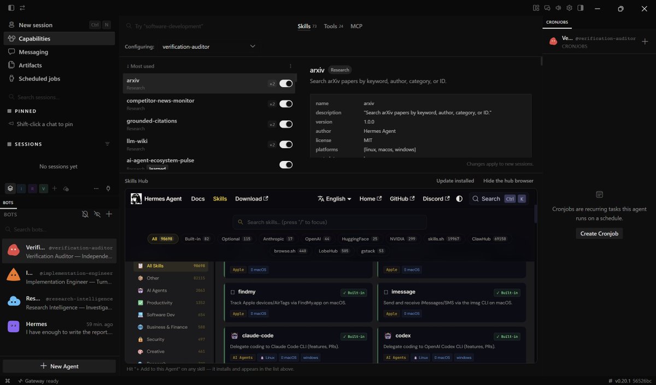Expand the English language dropdown
656x385 pixels.
[335, 199]
